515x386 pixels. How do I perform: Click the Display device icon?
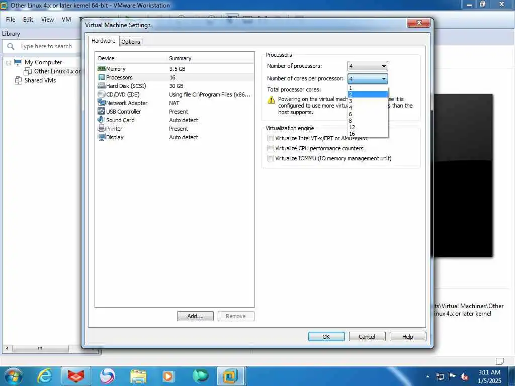(101, 137)
